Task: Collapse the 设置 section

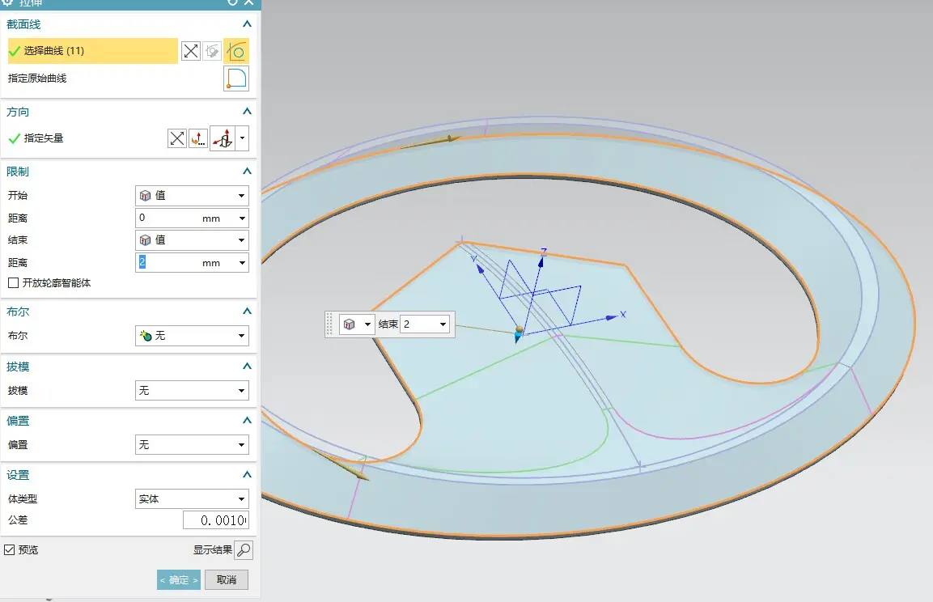Action: (x=247, y=475)
